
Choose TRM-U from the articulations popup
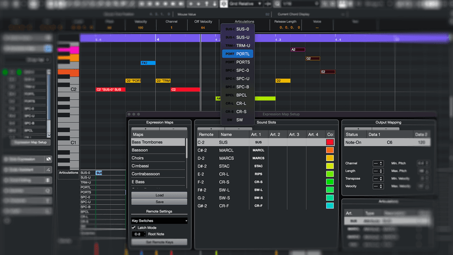tap(237, 45)
